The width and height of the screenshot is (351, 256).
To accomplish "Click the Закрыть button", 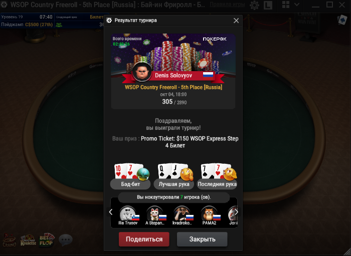I will [x=202, y=239].
